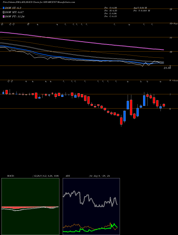
Task: Click the price axis label 10
Action: [x=171, y=52]
